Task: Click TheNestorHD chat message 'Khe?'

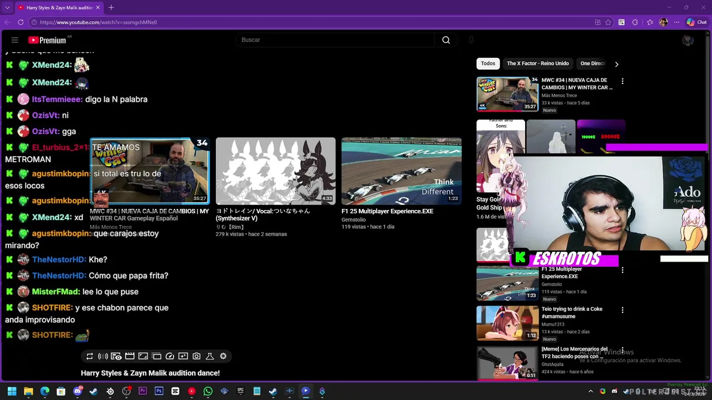Action: 98,259
